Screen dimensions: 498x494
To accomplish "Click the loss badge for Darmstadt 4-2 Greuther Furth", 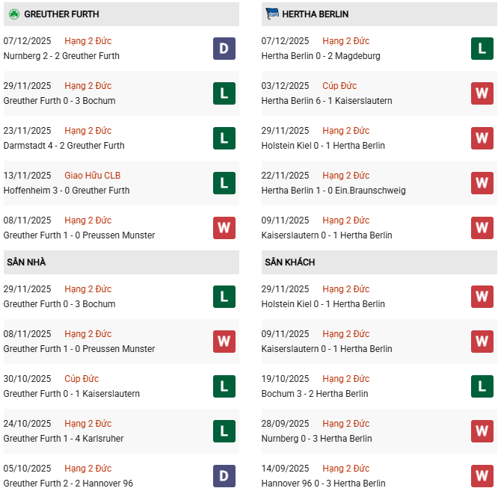I will click(x=224, y=138).
